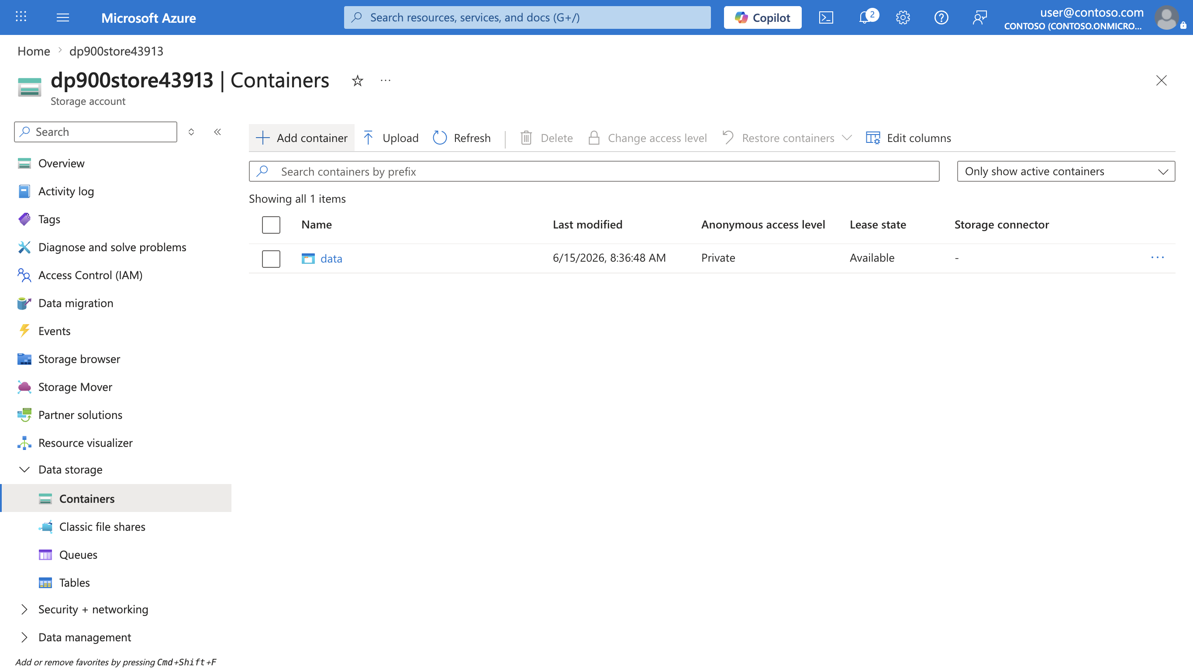
Task: Click Add container
Action: [301, 138]
